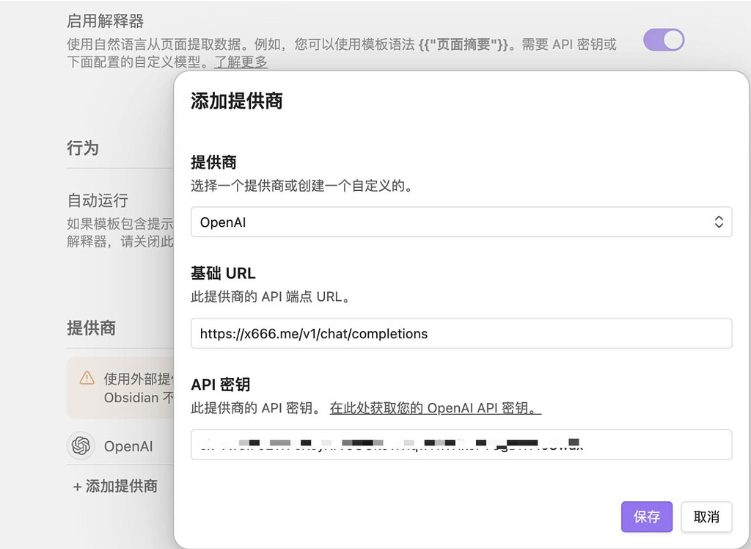Click + 添加提供商 in the background settings
The height and width of the screenshot is (549, 751).
point(115,486)
